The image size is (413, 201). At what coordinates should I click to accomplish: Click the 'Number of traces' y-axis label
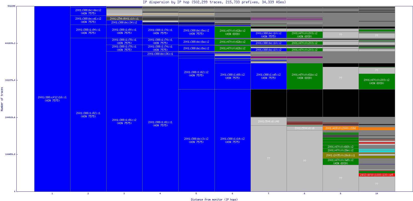pyautogui.click(x=2, y=99)
